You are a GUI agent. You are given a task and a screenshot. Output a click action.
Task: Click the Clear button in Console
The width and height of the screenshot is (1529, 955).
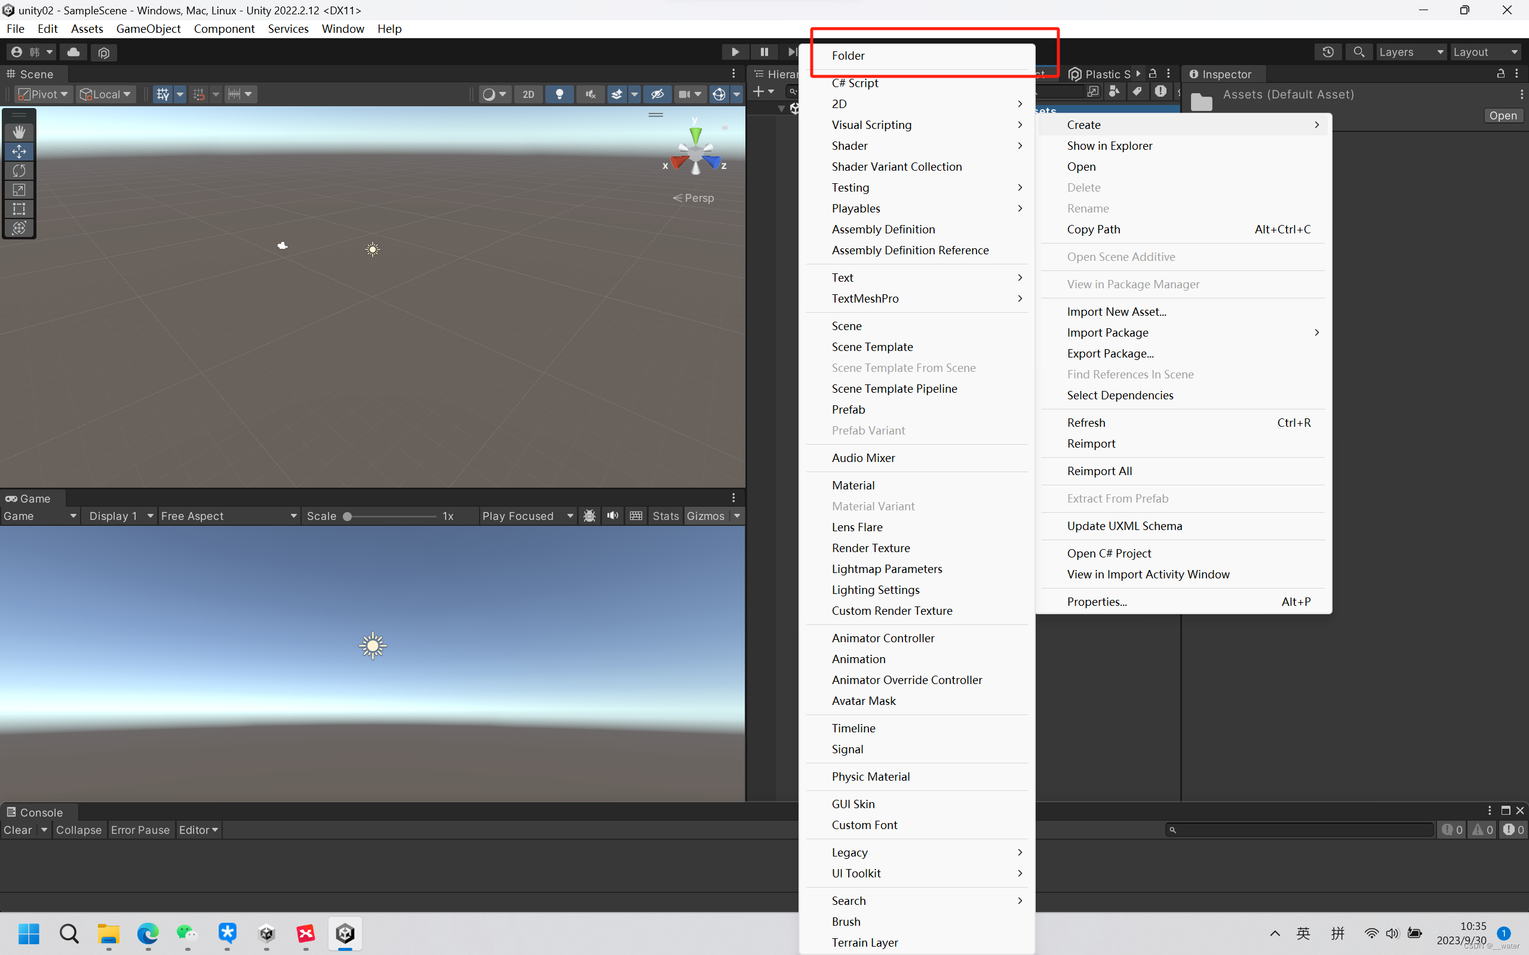[19, 830]
